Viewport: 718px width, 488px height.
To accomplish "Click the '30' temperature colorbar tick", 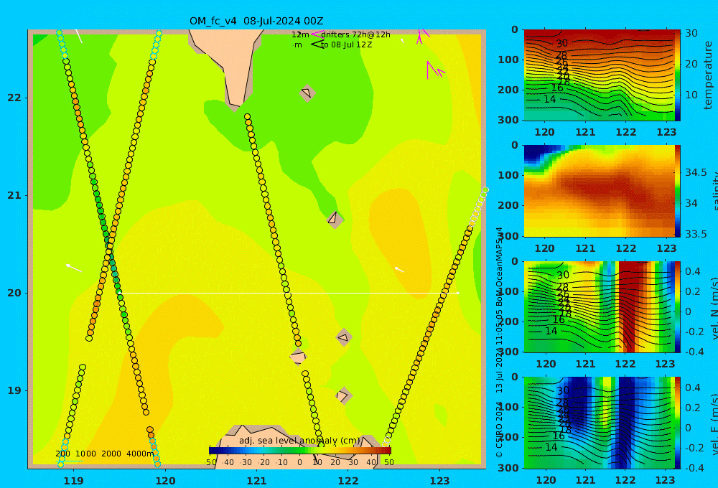I will pyautogui.click(x=691, y=33).
